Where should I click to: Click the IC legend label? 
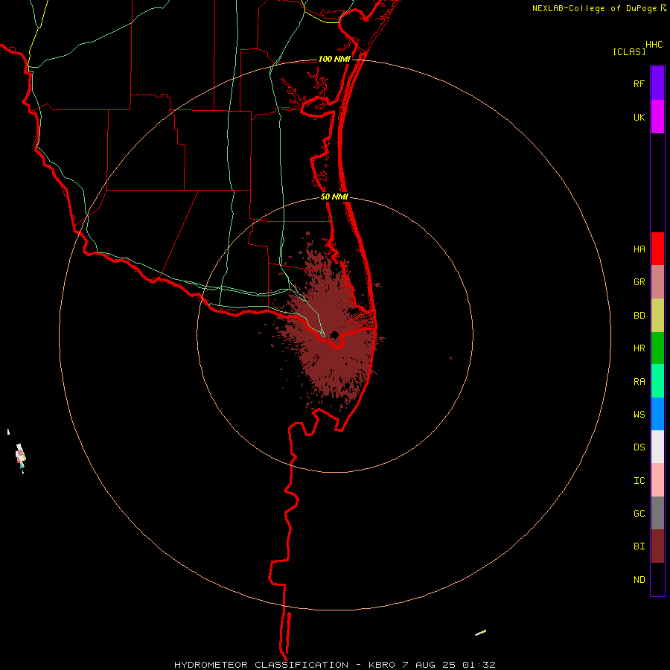coord(639,481)
